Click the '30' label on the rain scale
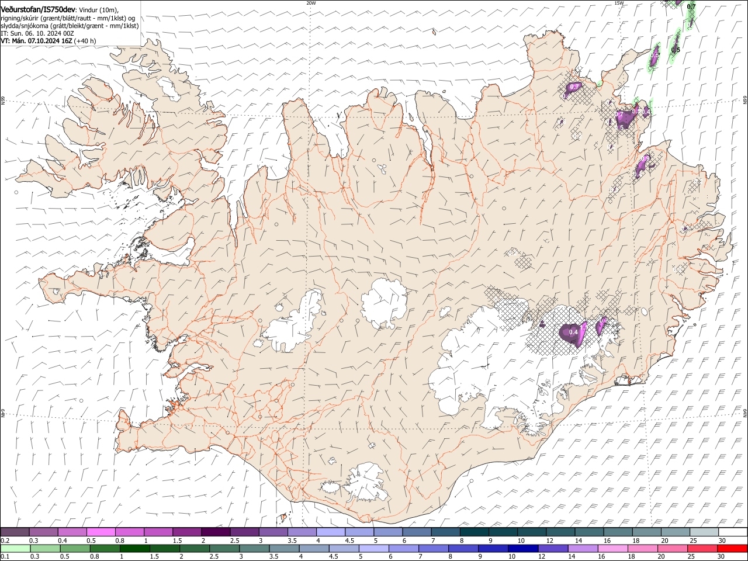Screen dimensions: 748x561 pyautogui.click(x=721, y=556)
